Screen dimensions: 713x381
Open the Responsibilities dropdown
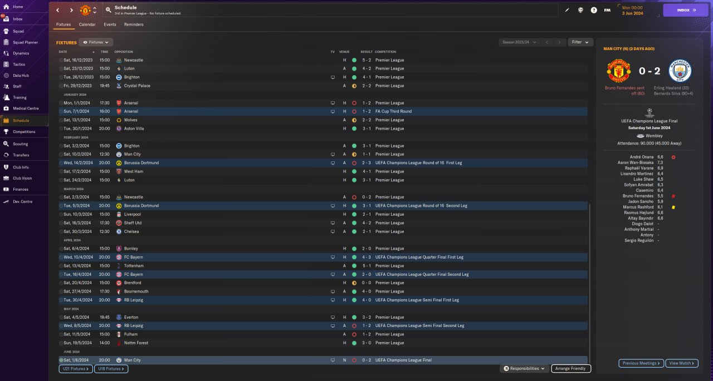pyautogui.click(x=524, y=368)
